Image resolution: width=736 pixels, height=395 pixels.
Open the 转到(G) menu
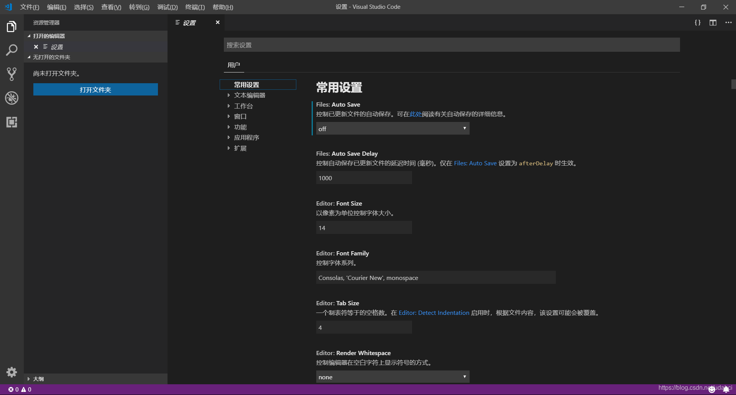point(139,7)
